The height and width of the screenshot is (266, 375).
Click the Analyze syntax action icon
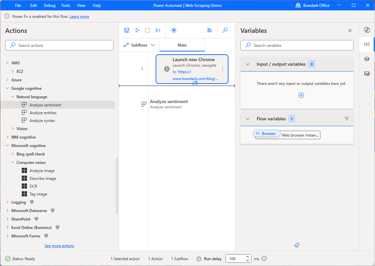pyautogui.click(x=24, y=120)
